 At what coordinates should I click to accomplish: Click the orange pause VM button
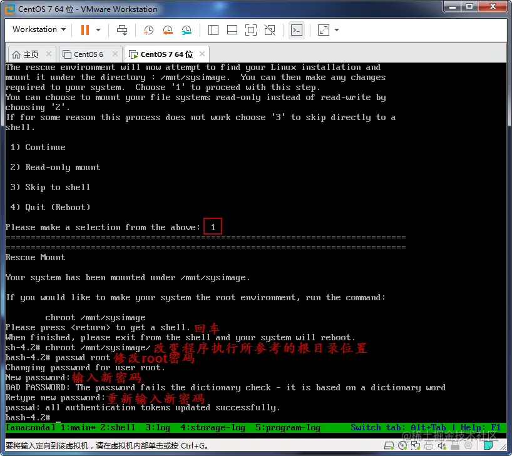tap(85, 30)
